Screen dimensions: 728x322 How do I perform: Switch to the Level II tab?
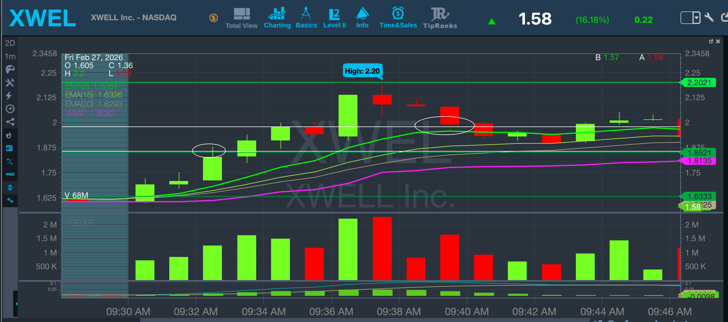(x=335, y=18)
